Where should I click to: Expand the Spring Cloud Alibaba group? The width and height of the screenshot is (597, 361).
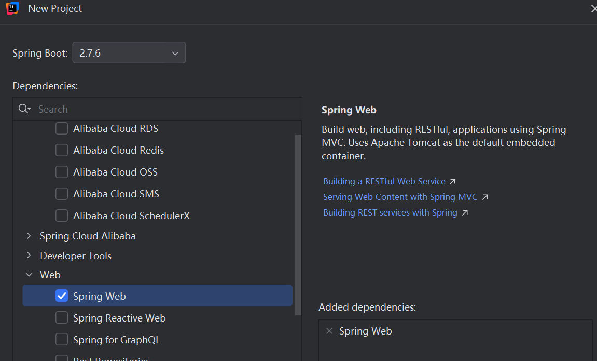click(29, 236)
